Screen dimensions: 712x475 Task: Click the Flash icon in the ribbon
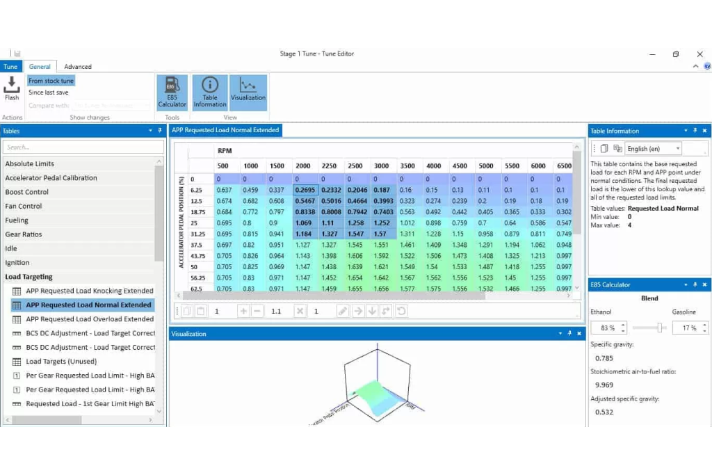coord(12,88)
